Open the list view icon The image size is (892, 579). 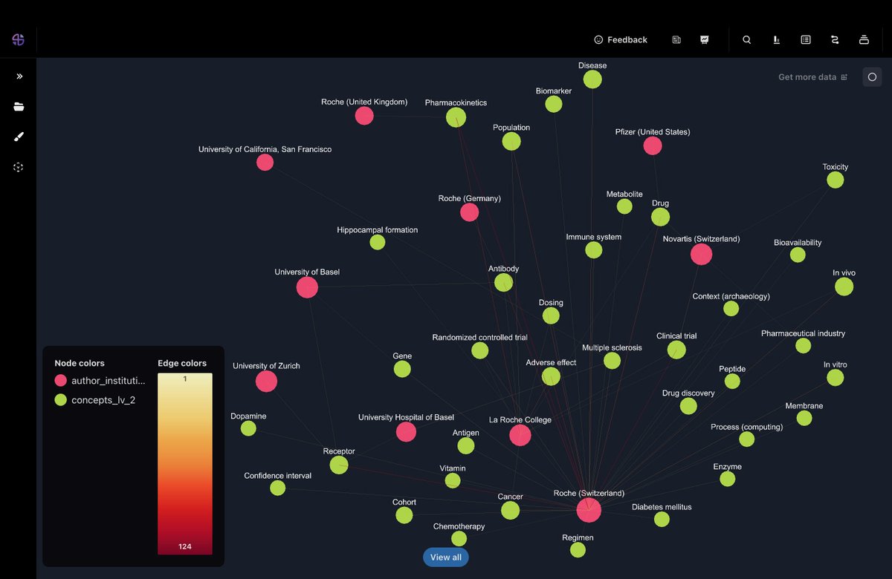point(806,40)
